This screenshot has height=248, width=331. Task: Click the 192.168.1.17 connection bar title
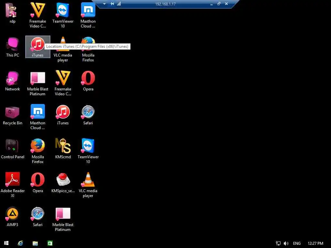click(165, 4)
